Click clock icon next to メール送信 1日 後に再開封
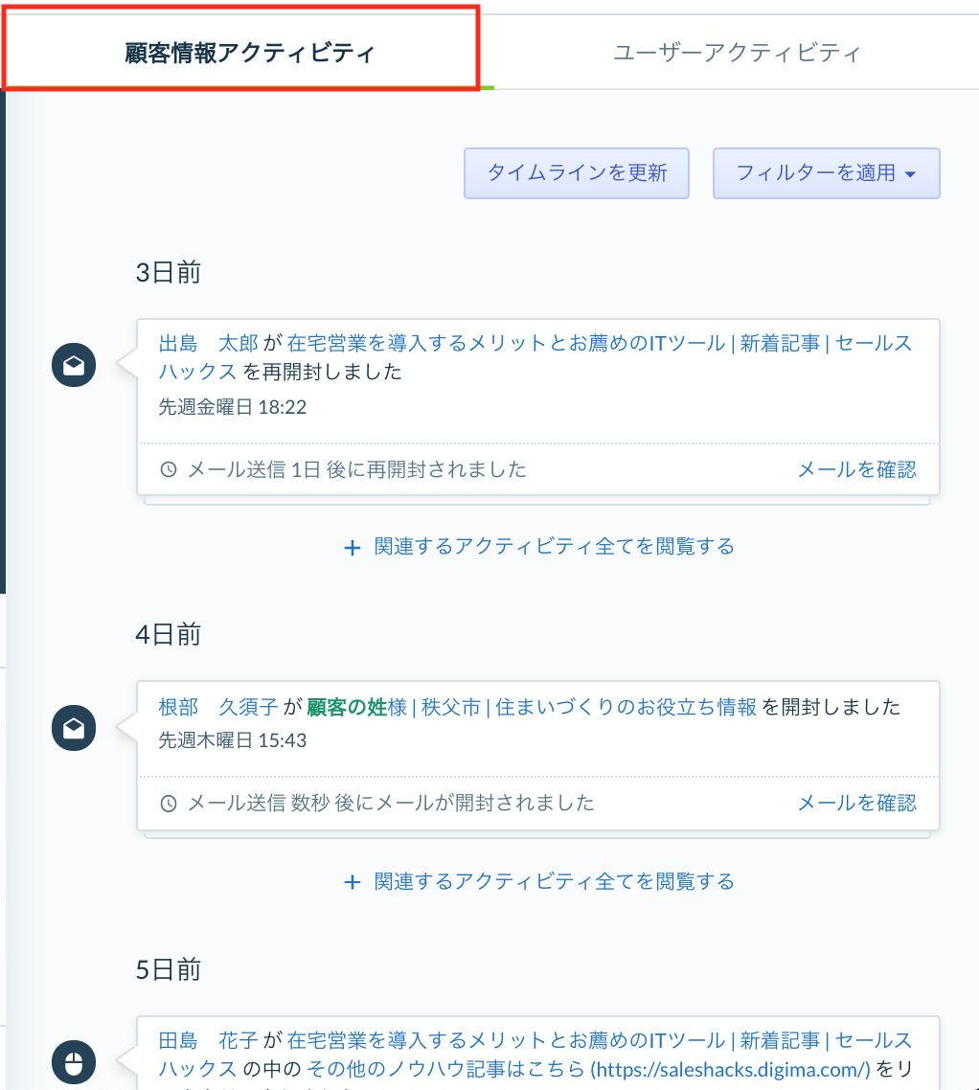The height and width of the screenshot is (1090, 979). [x=169, y=469]
